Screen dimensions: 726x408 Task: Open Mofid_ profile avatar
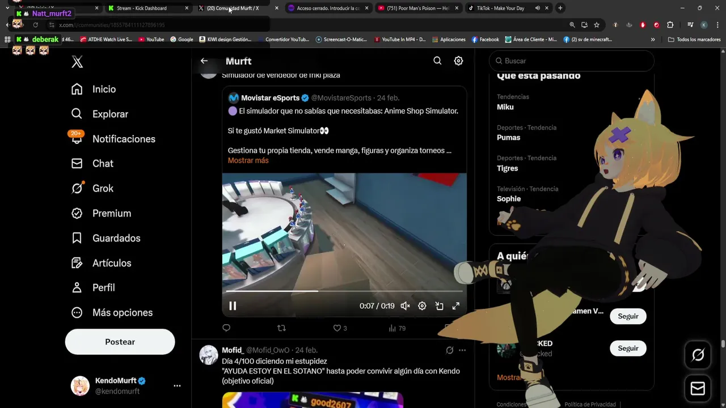[x=209, y=355]
